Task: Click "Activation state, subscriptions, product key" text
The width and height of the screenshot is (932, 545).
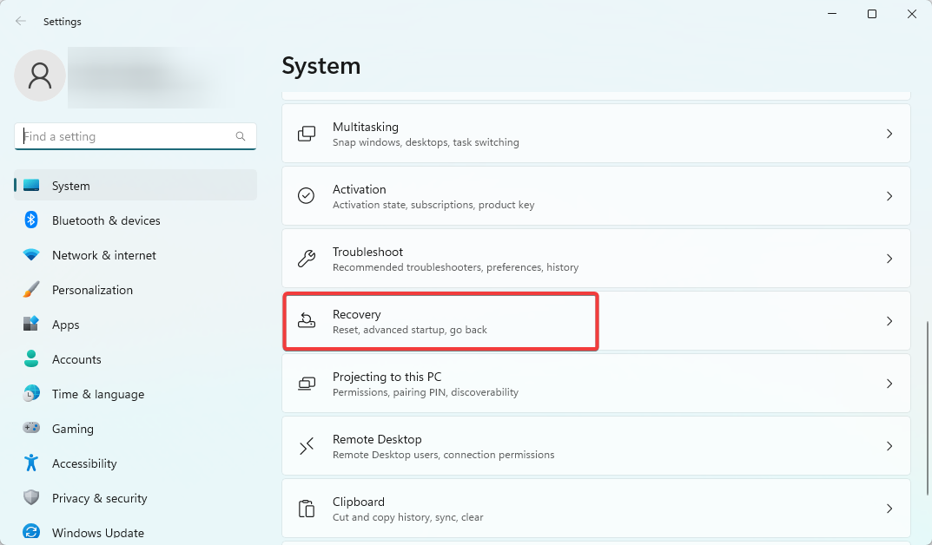Action: click(433, 205)
